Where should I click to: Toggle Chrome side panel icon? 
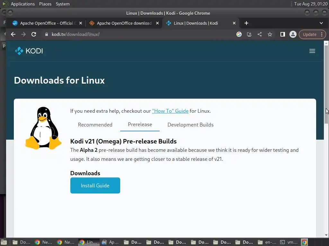pos(283,34)
